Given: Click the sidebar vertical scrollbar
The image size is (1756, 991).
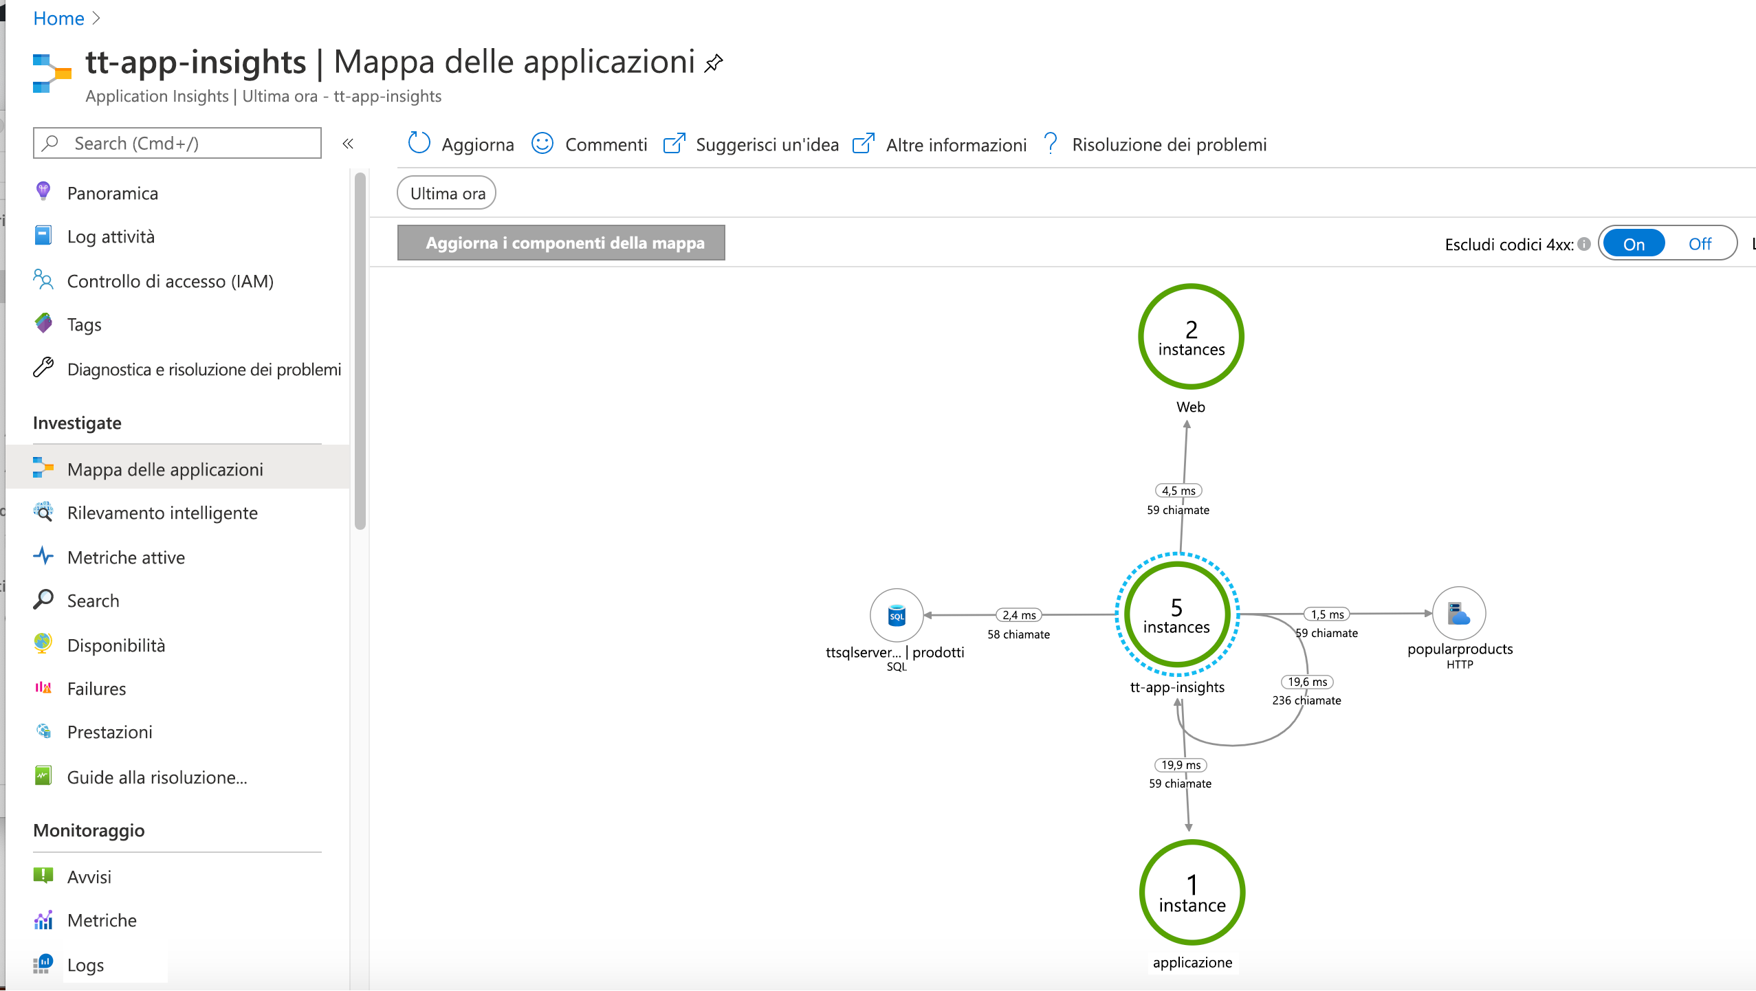Looking at the screenshot, I should coord(360,352).
